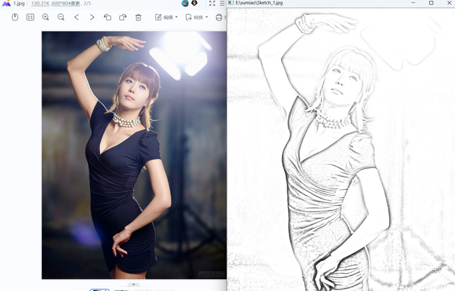Open the 转换 (Convert) dropdown
Image resolution: width=455 pixels, height=291 pixels.
pyautogui.click(x=196, y=17)
